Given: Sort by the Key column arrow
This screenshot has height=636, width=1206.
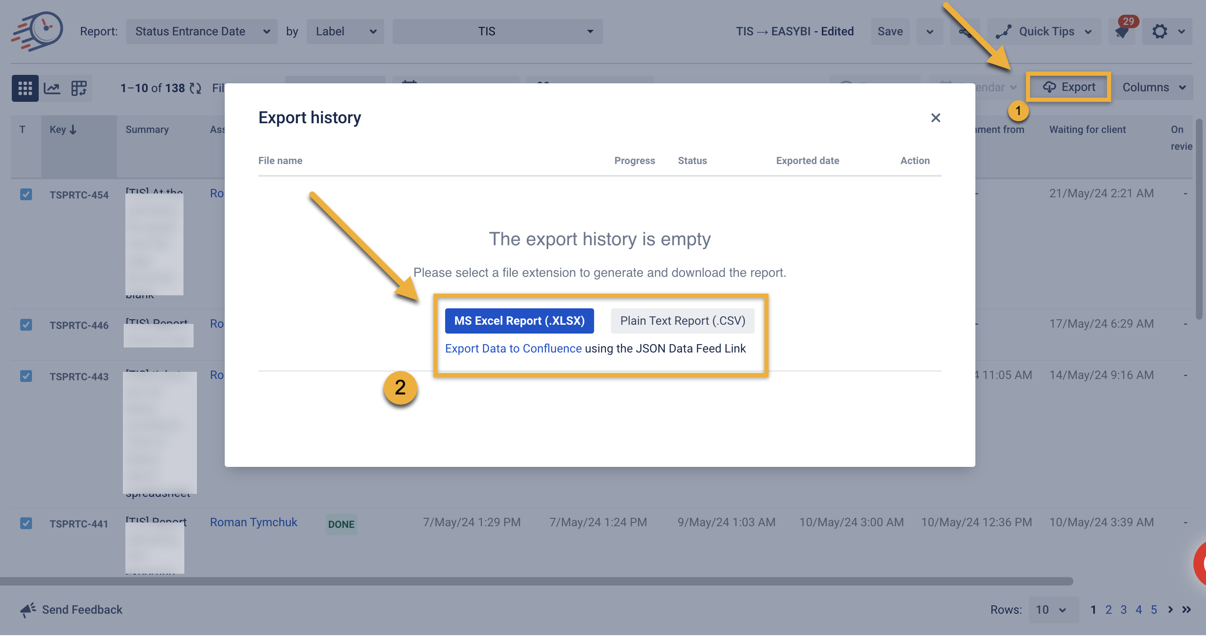Looking at the screenshot, I should coord(73,130).
